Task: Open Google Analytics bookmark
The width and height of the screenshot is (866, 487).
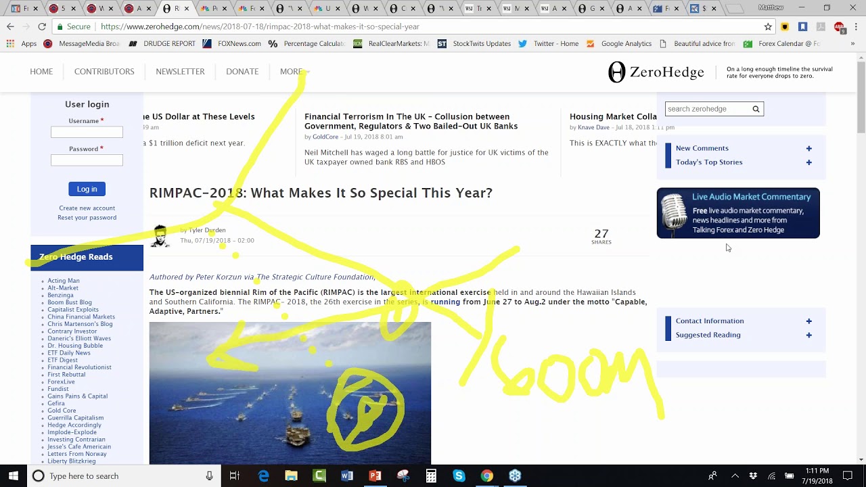Action: point(619,43)
